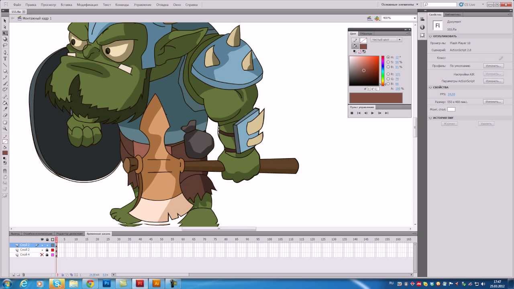Open the stage zoom 400% dropdown
The image size is (514, 289).
pos(415,18)
